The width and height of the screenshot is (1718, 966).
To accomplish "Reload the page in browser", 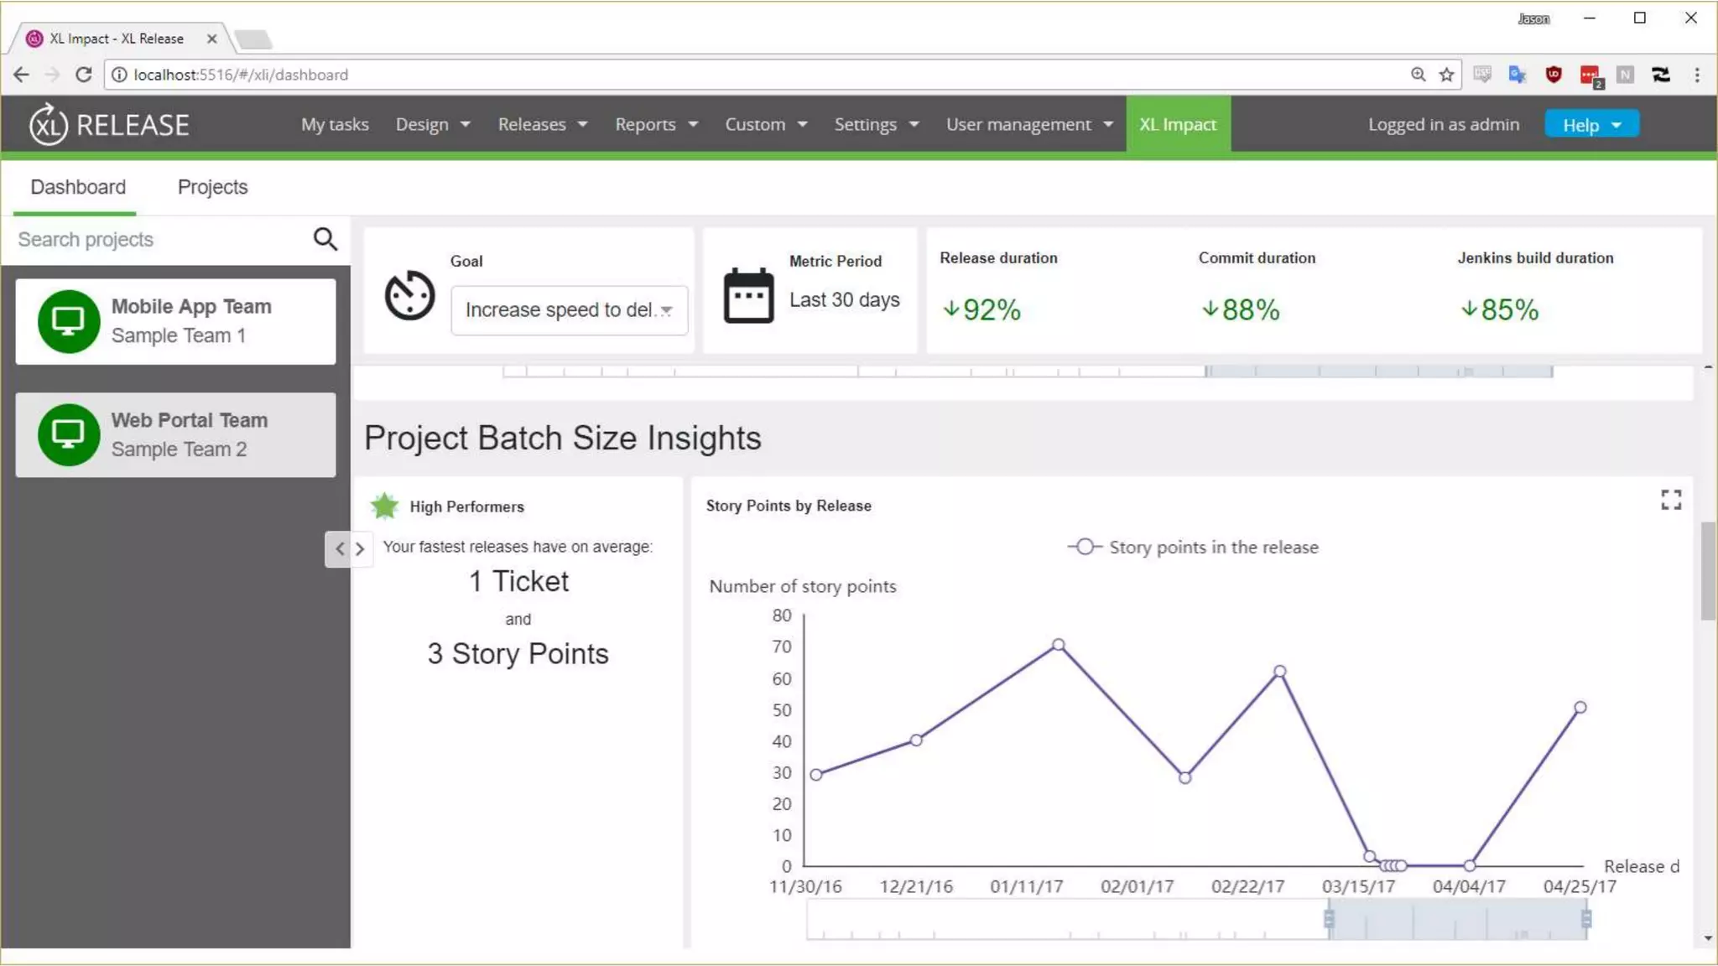I will 83,75.
